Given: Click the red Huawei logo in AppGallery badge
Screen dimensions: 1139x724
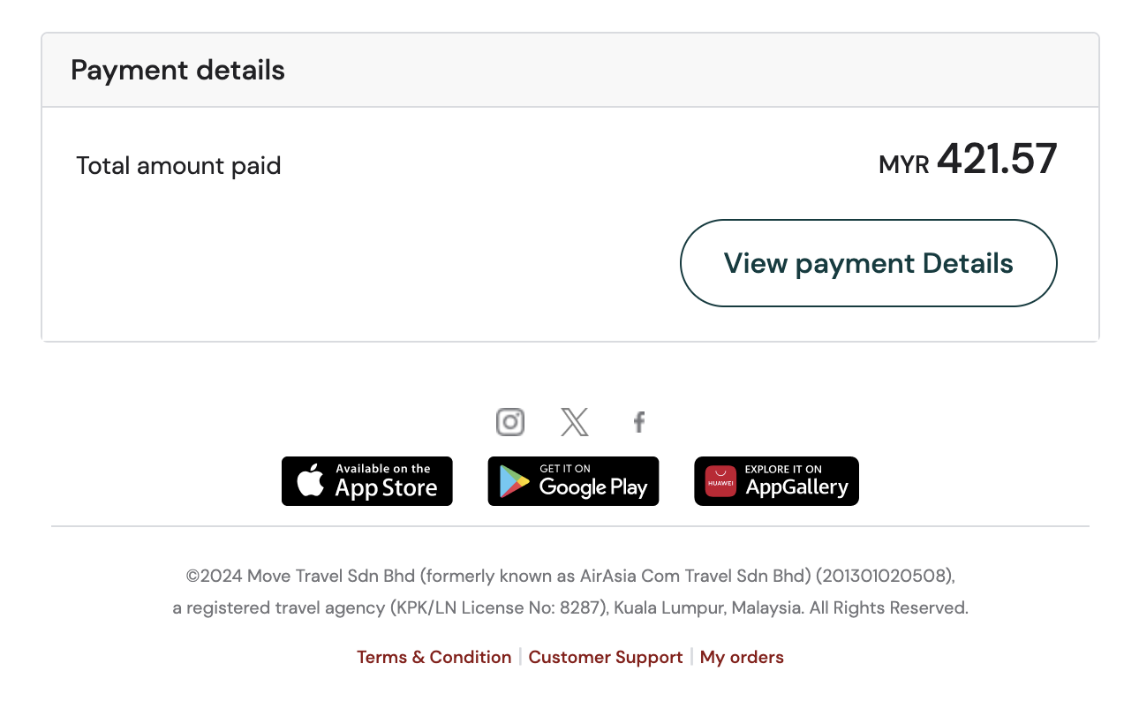Looking at the screenshot, I should pos(720,482).
